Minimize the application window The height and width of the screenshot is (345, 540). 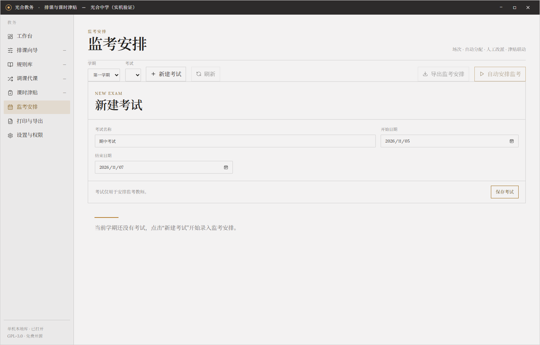point(501,7)
